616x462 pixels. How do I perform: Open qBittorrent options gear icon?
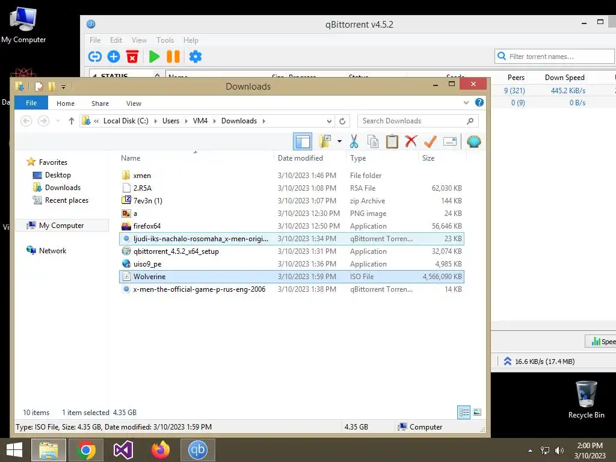pyautogui.click(x=196, y=57)
